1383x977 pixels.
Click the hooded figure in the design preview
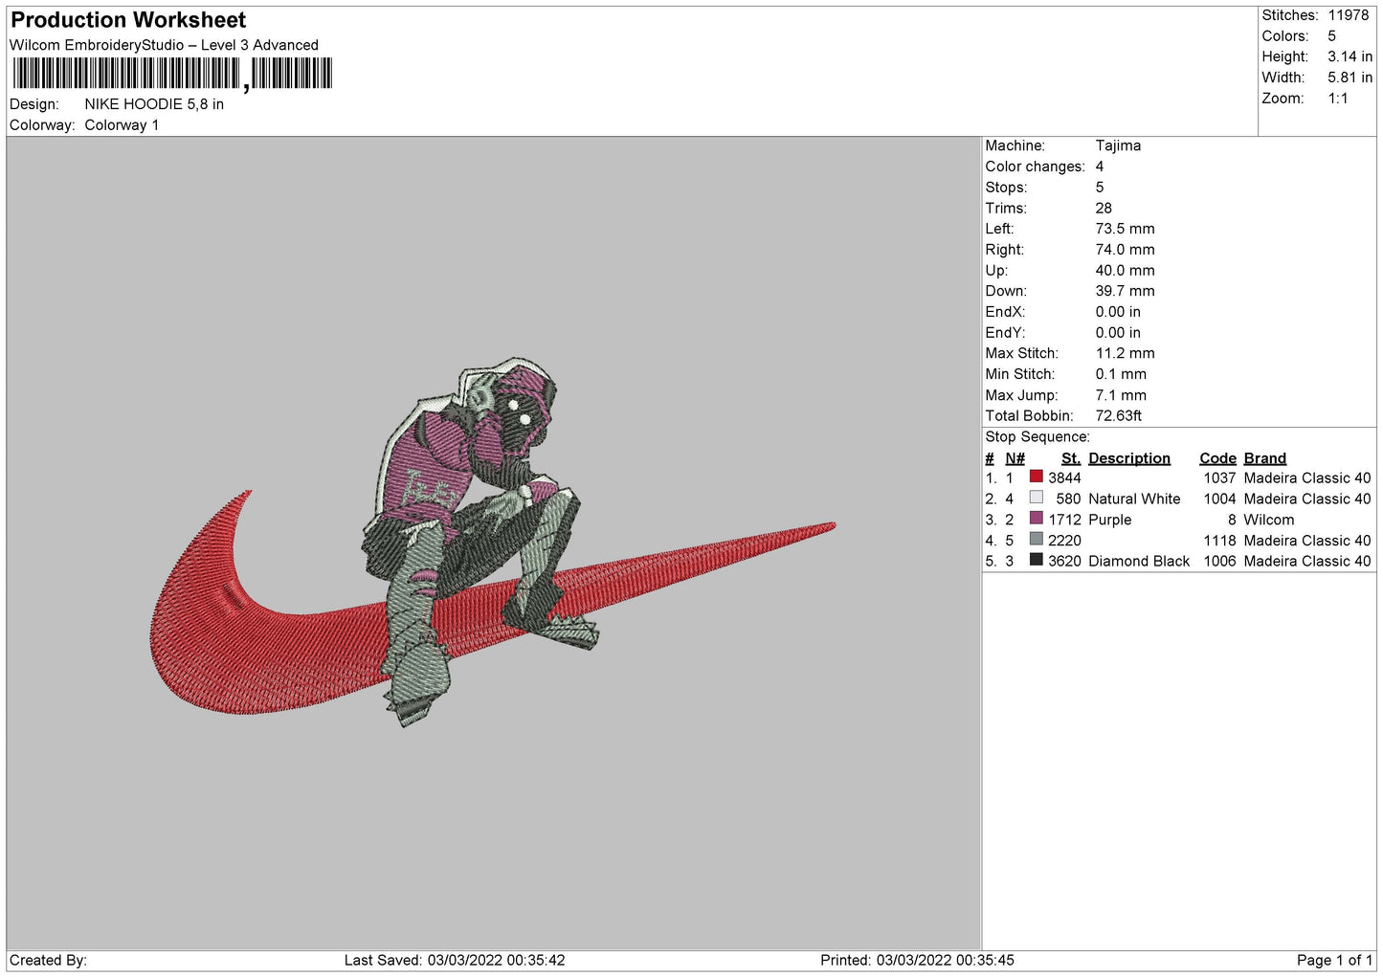(x=479, y=498)
